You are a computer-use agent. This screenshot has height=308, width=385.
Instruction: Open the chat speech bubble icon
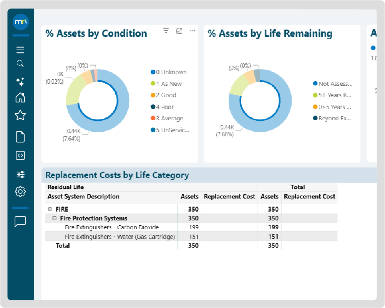pos(20,222)
